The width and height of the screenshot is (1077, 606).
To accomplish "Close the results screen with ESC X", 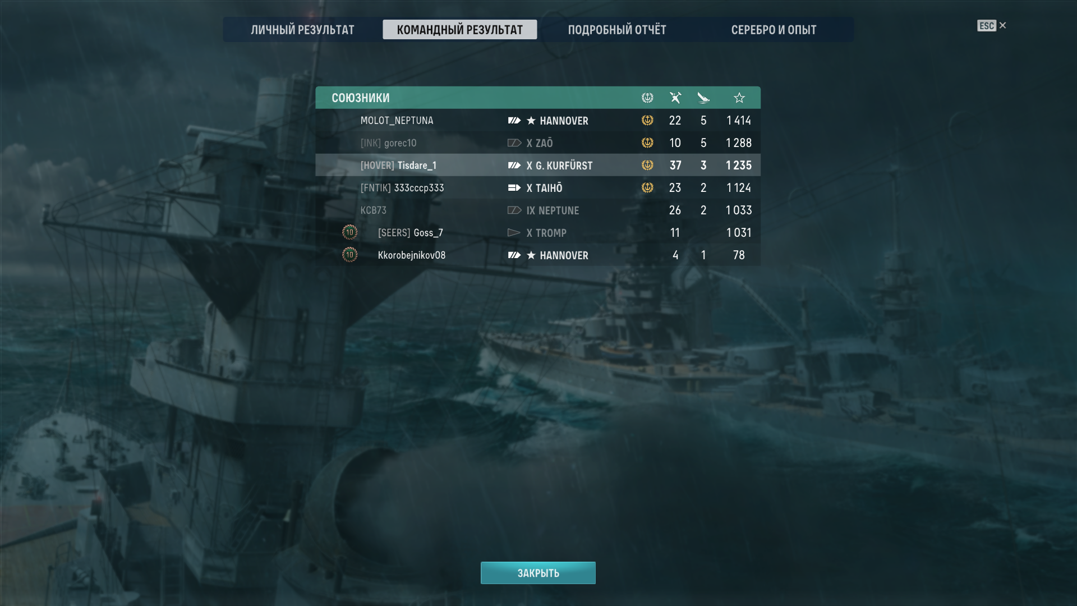I will pos(992,26).
